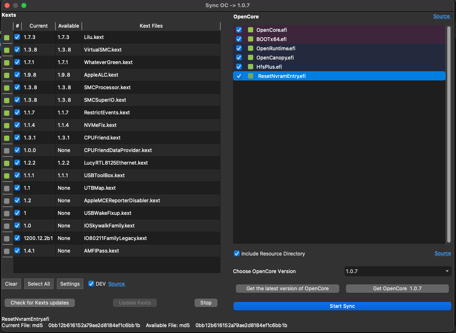Viewport: 456px width, 333px height.
Task: Click the # column header
Action: click(18, 26)
